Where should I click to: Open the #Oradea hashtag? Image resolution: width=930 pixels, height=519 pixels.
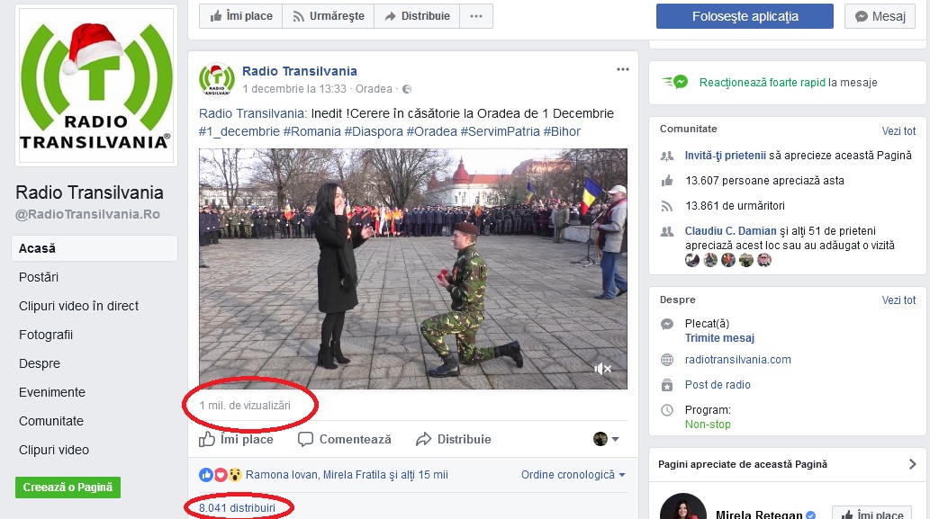432,131
